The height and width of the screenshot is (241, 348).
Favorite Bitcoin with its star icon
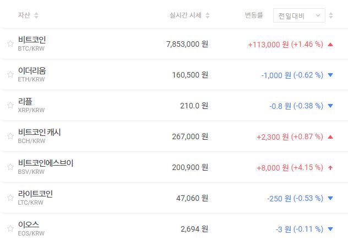point(10,44)
